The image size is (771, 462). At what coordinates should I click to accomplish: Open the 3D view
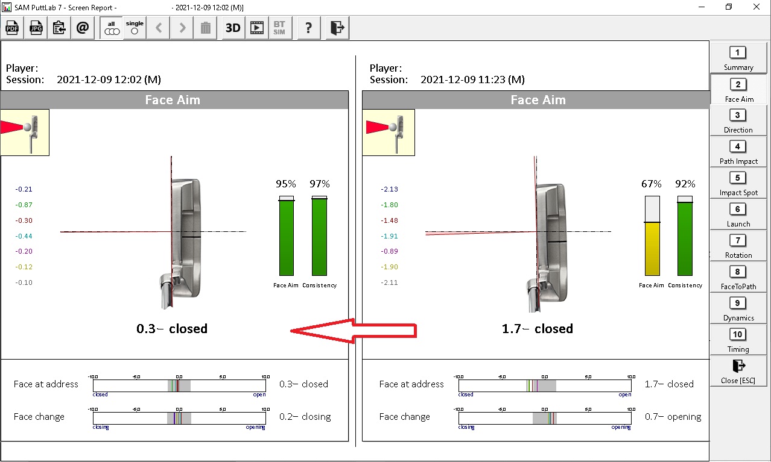coord(232,28)
